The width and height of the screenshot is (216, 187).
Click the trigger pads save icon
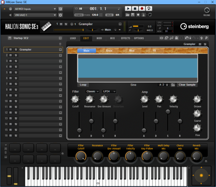[6, 149]
